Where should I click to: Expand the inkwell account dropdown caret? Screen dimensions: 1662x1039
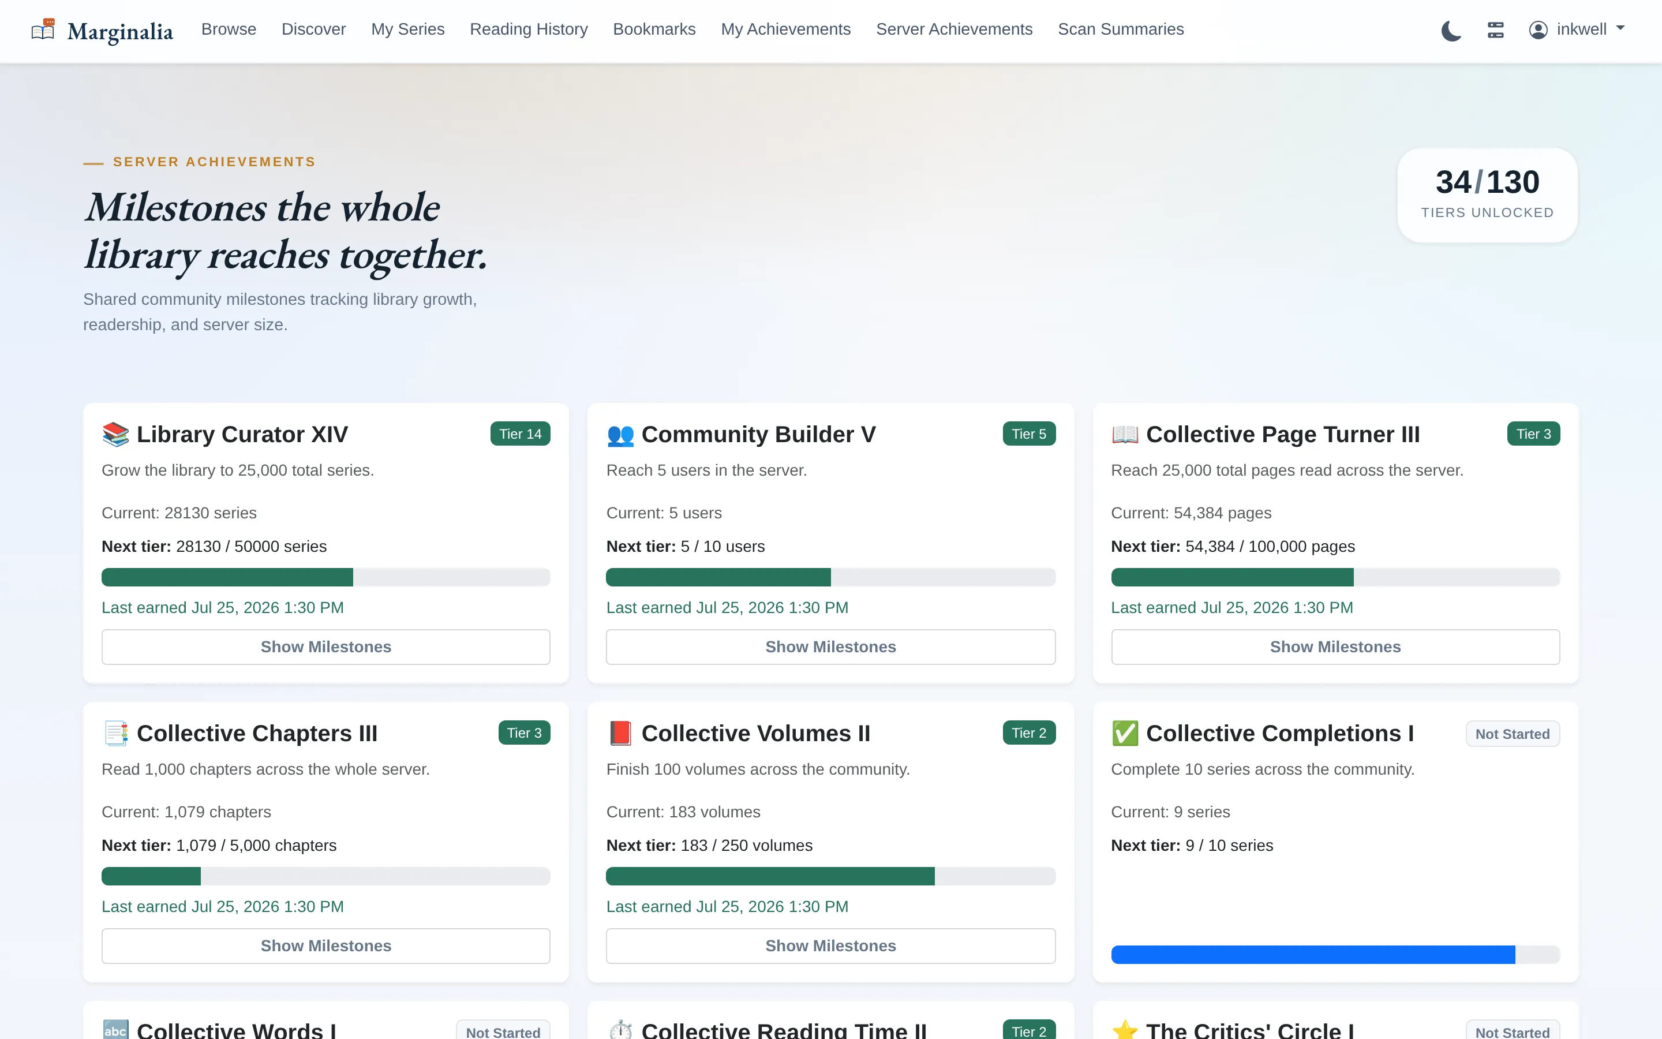point(1621,29)
